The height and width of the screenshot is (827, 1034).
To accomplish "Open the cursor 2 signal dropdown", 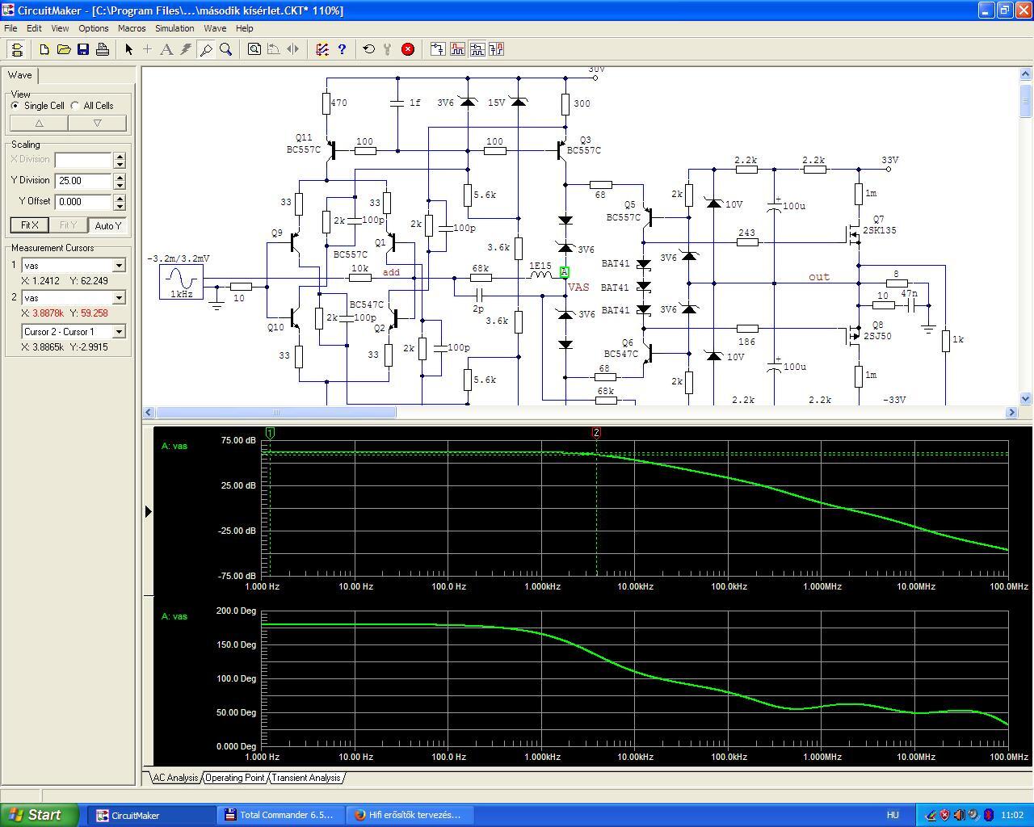I will point(119,298).
